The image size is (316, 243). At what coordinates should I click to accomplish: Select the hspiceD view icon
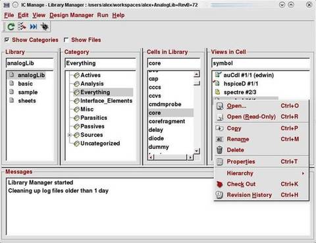pyautogui.click(x=217, y=84)
